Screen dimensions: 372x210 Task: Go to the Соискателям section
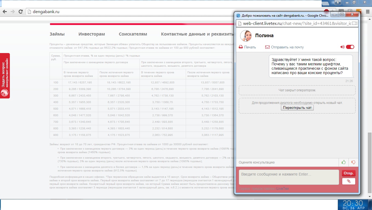point(133,34)
